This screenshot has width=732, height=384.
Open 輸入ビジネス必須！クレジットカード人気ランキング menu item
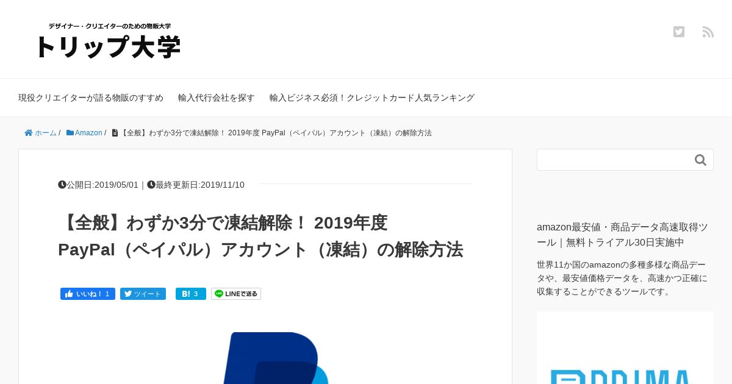pos(372,98)
